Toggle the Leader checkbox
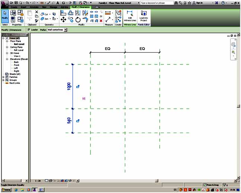The image size is (241, 193). click(29, 30)
